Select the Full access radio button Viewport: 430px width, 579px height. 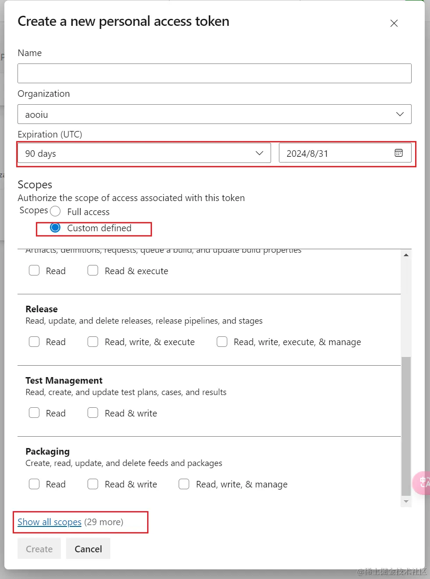(55, 212)
